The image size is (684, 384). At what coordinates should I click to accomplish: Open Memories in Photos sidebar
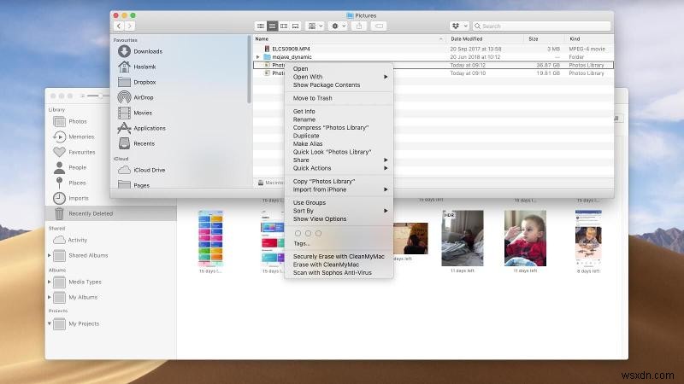[x=81, y=137]
